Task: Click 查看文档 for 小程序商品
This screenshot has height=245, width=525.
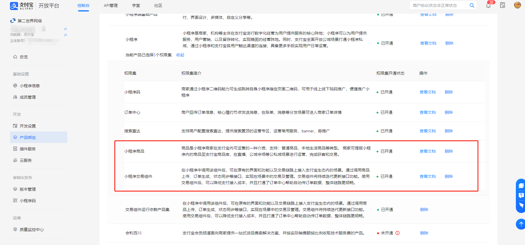Action: pos(427,151)
